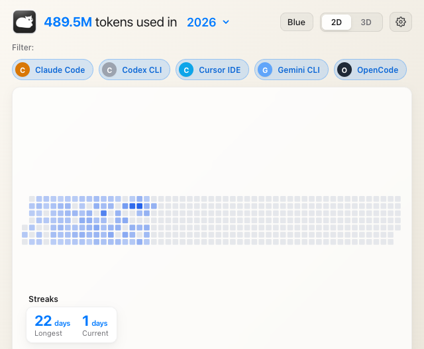Toggle the OpenCode filter chip
Screen dimensions: 424x349
point(370,70)
